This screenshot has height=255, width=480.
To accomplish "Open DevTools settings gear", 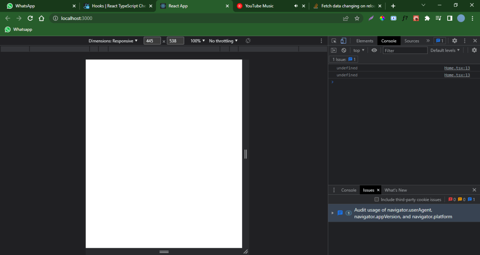I will (454, 40).
